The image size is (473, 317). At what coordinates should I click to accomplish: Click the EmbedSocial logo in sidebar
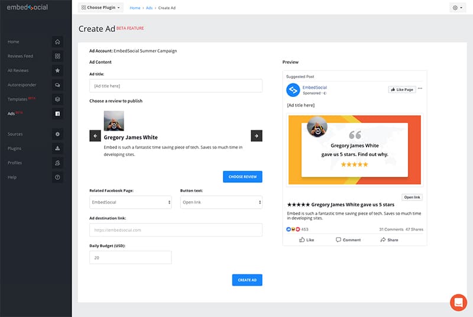click(27, 7)
